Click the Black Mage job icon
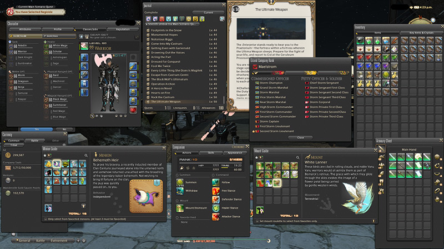Viewport: 444px width, 249px height. click(x=46, y=100)
